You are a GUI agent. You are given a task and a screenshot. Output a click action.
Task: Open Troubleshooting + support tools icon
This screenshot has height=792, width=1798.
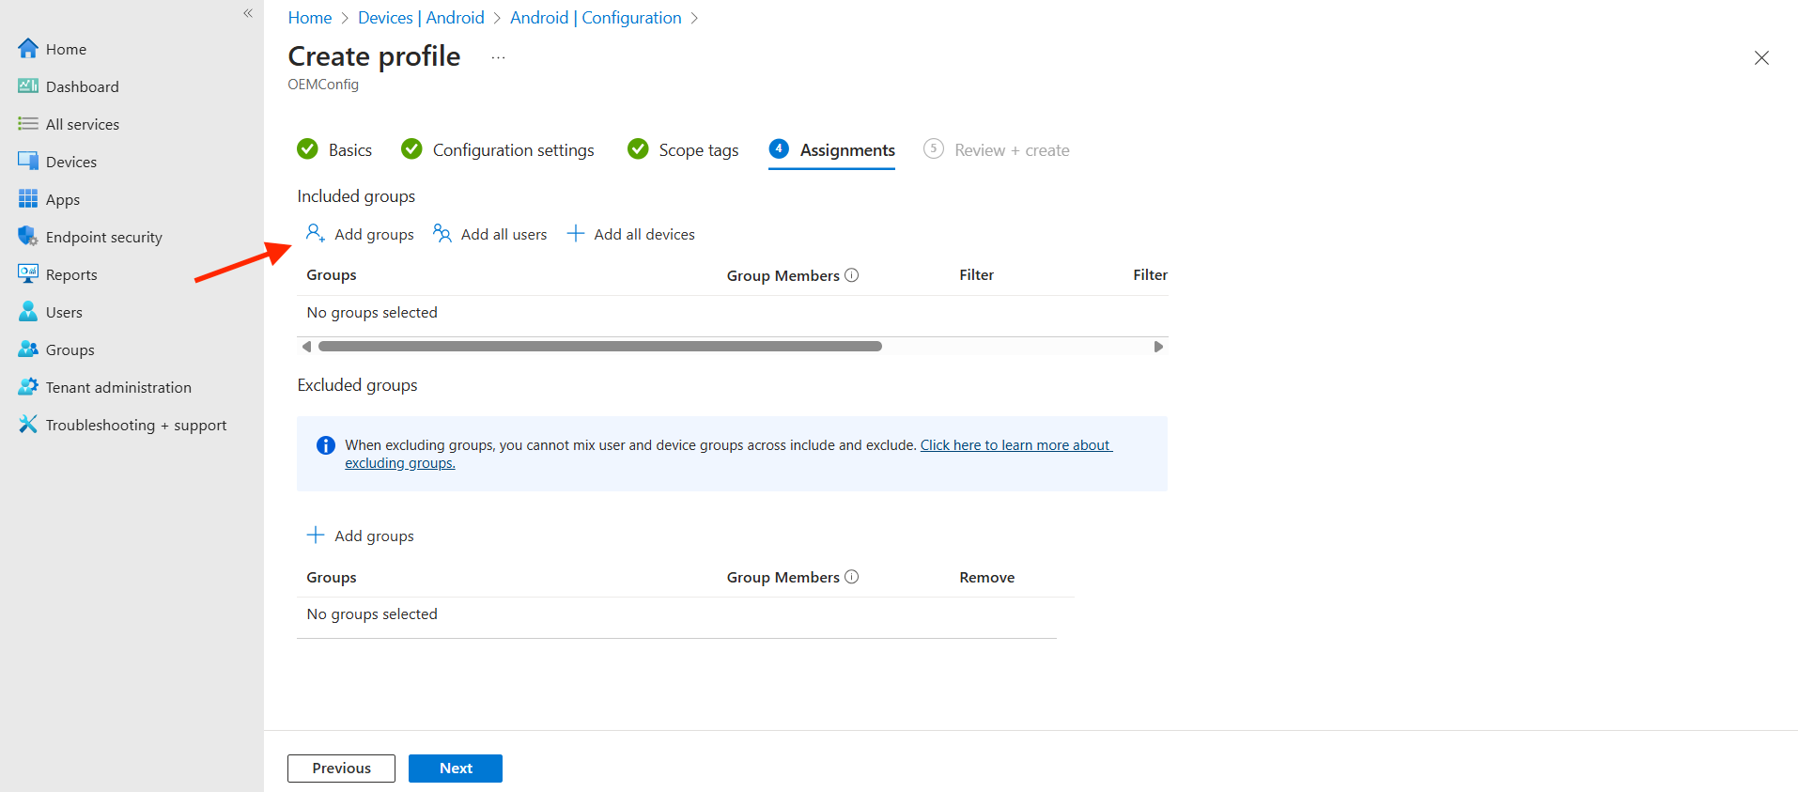(x=28, y=425)
